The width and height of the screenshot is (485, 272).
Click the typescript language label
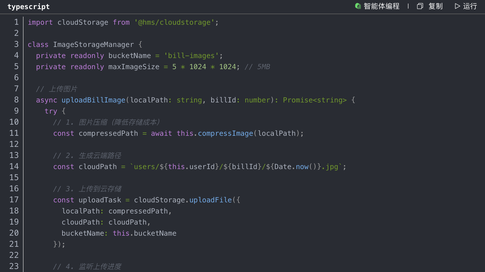click(29, 7)
